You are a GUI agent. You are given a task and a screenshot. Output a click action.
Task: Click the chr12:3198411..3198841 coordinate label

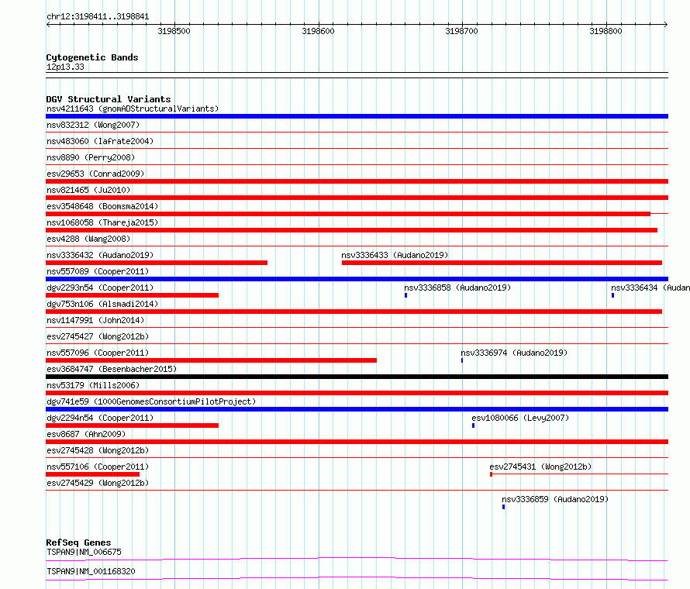[98, 17]
